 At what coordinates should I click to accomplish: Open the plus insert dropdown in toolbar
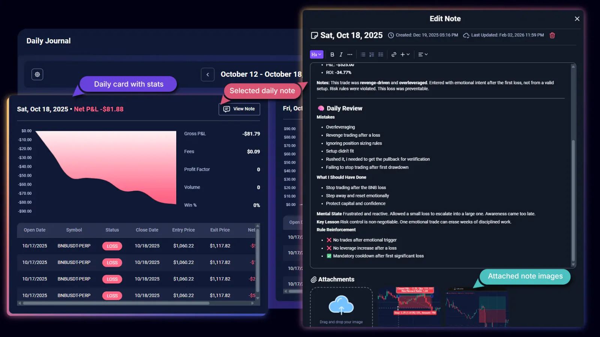pyautogui.click(x=404, y=54)
